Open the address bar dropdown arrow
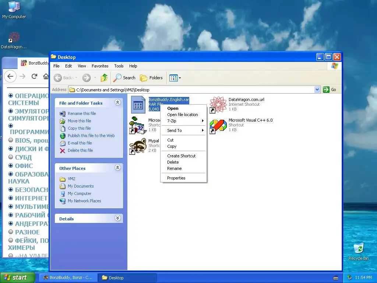 tap(317, 90)
